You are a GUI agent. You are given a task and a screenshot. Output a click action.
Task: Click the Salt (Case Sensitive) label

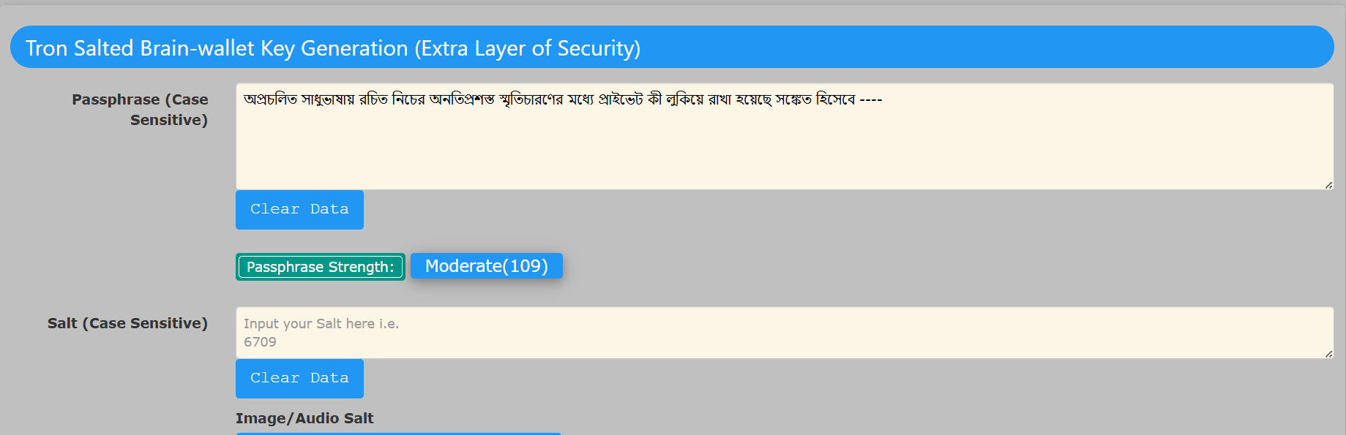coord(127,323)
